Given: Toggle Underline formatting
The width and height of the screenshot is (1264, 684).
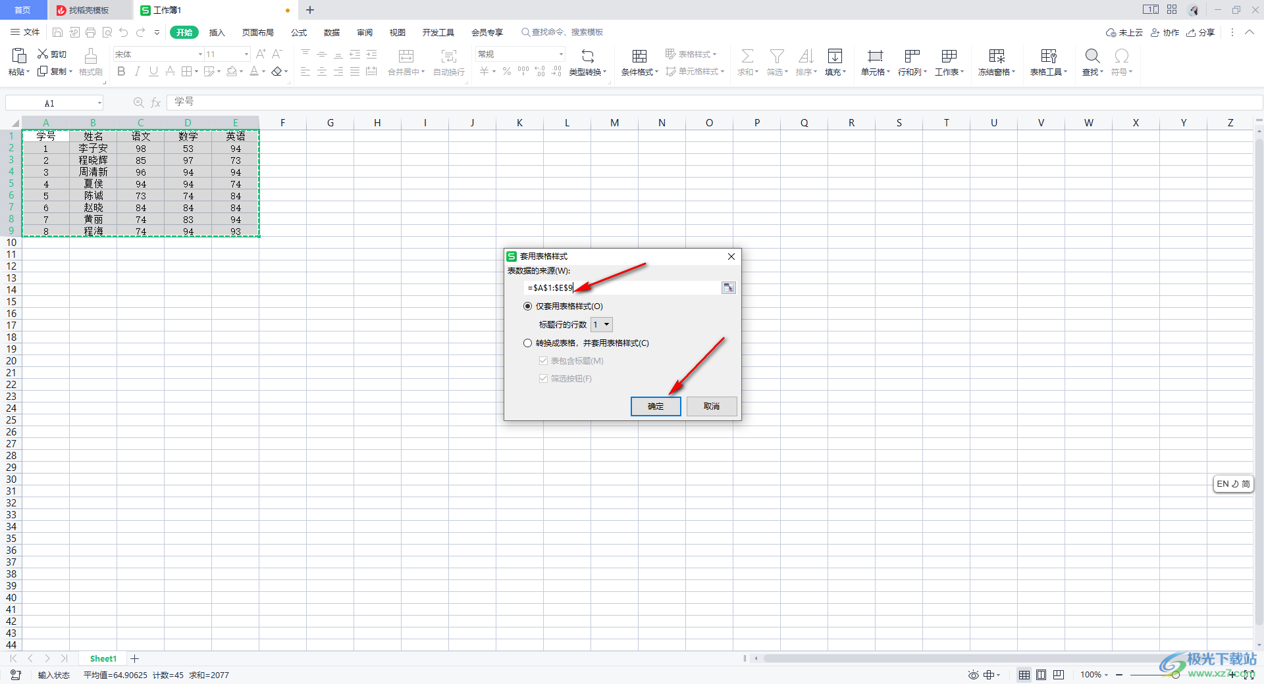Looking at the screenshot, I should pos(153,72).
